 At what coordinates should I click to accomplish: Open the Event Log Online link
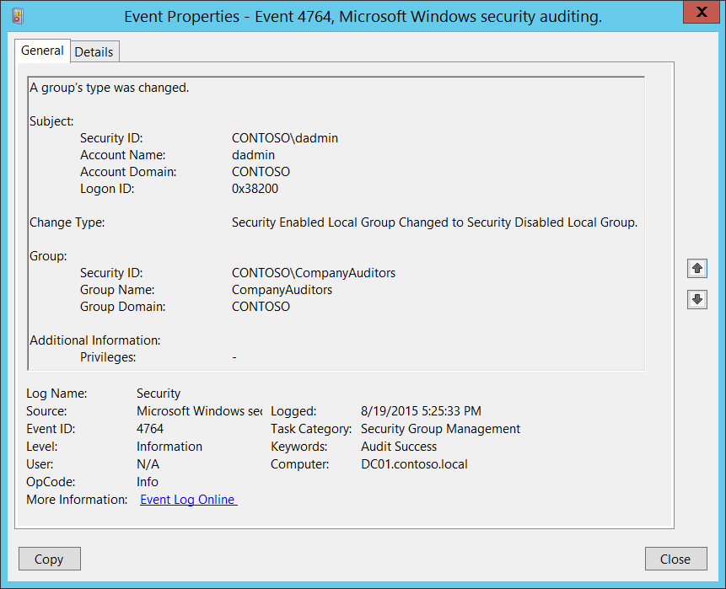188,500
